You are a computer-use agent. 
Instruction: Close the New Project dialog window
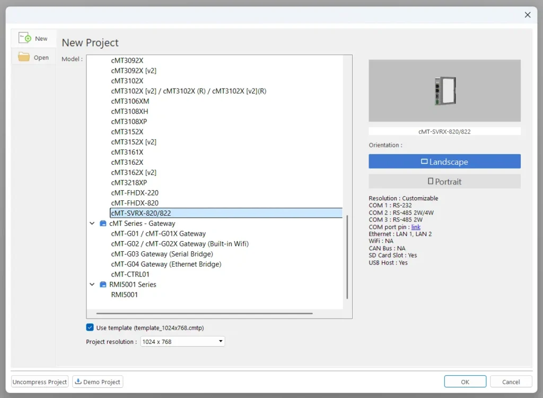pyautogui.click(x=527, y=15)
